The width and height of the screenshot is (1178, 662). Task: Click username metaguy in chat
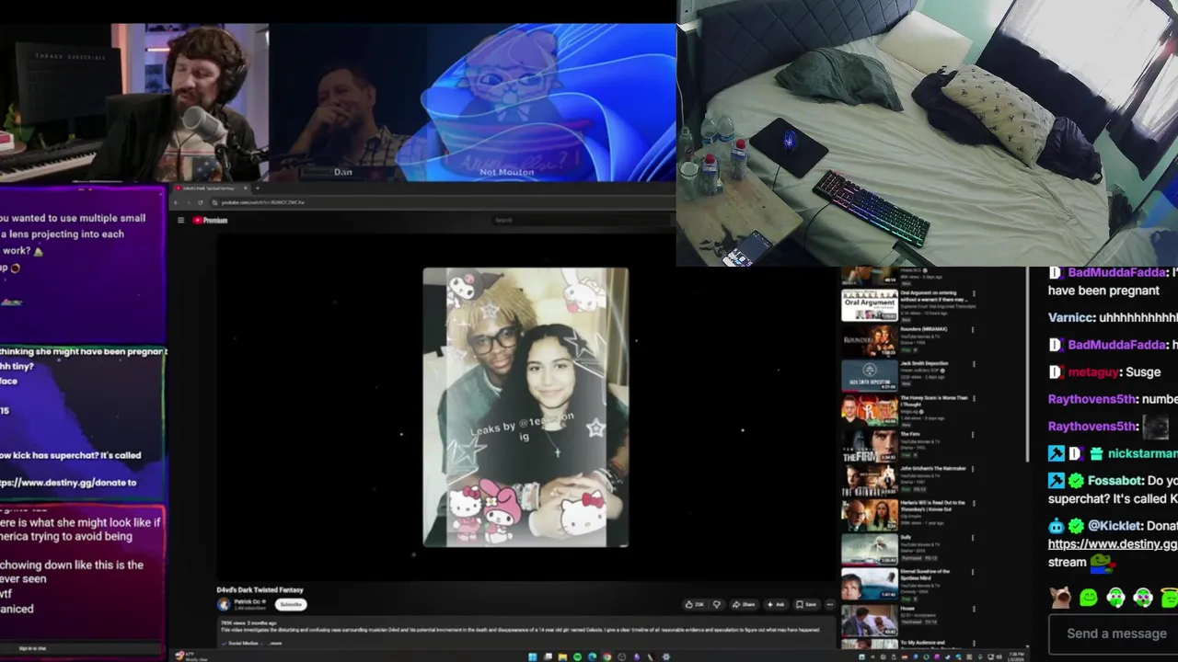[x=1091, y=372]
